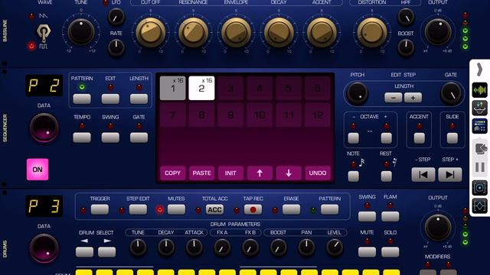The image size is (490, 275).
Task: Click the drums TRIGGER button
Action: click(100, 209)
